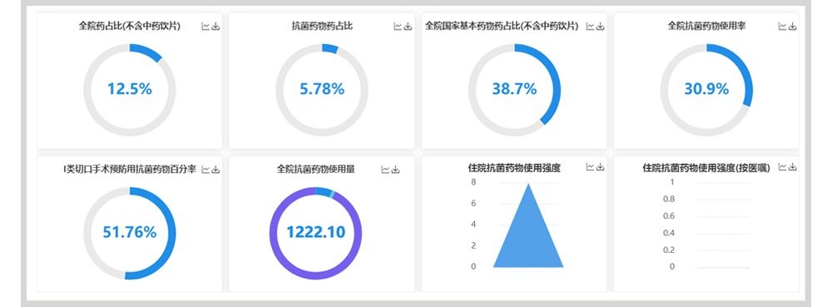The width and height of the screenshot is (832, 307).
Task: View trend chart for 全院抗菌药物使用率
Action: pyautogui.click(x=783, y=27)
